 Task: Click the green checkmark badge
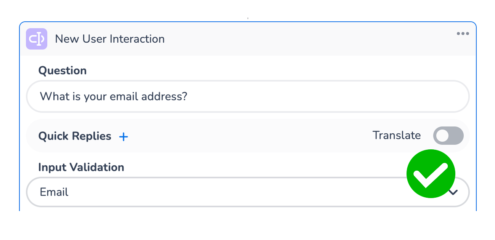[x=431, y=174]
